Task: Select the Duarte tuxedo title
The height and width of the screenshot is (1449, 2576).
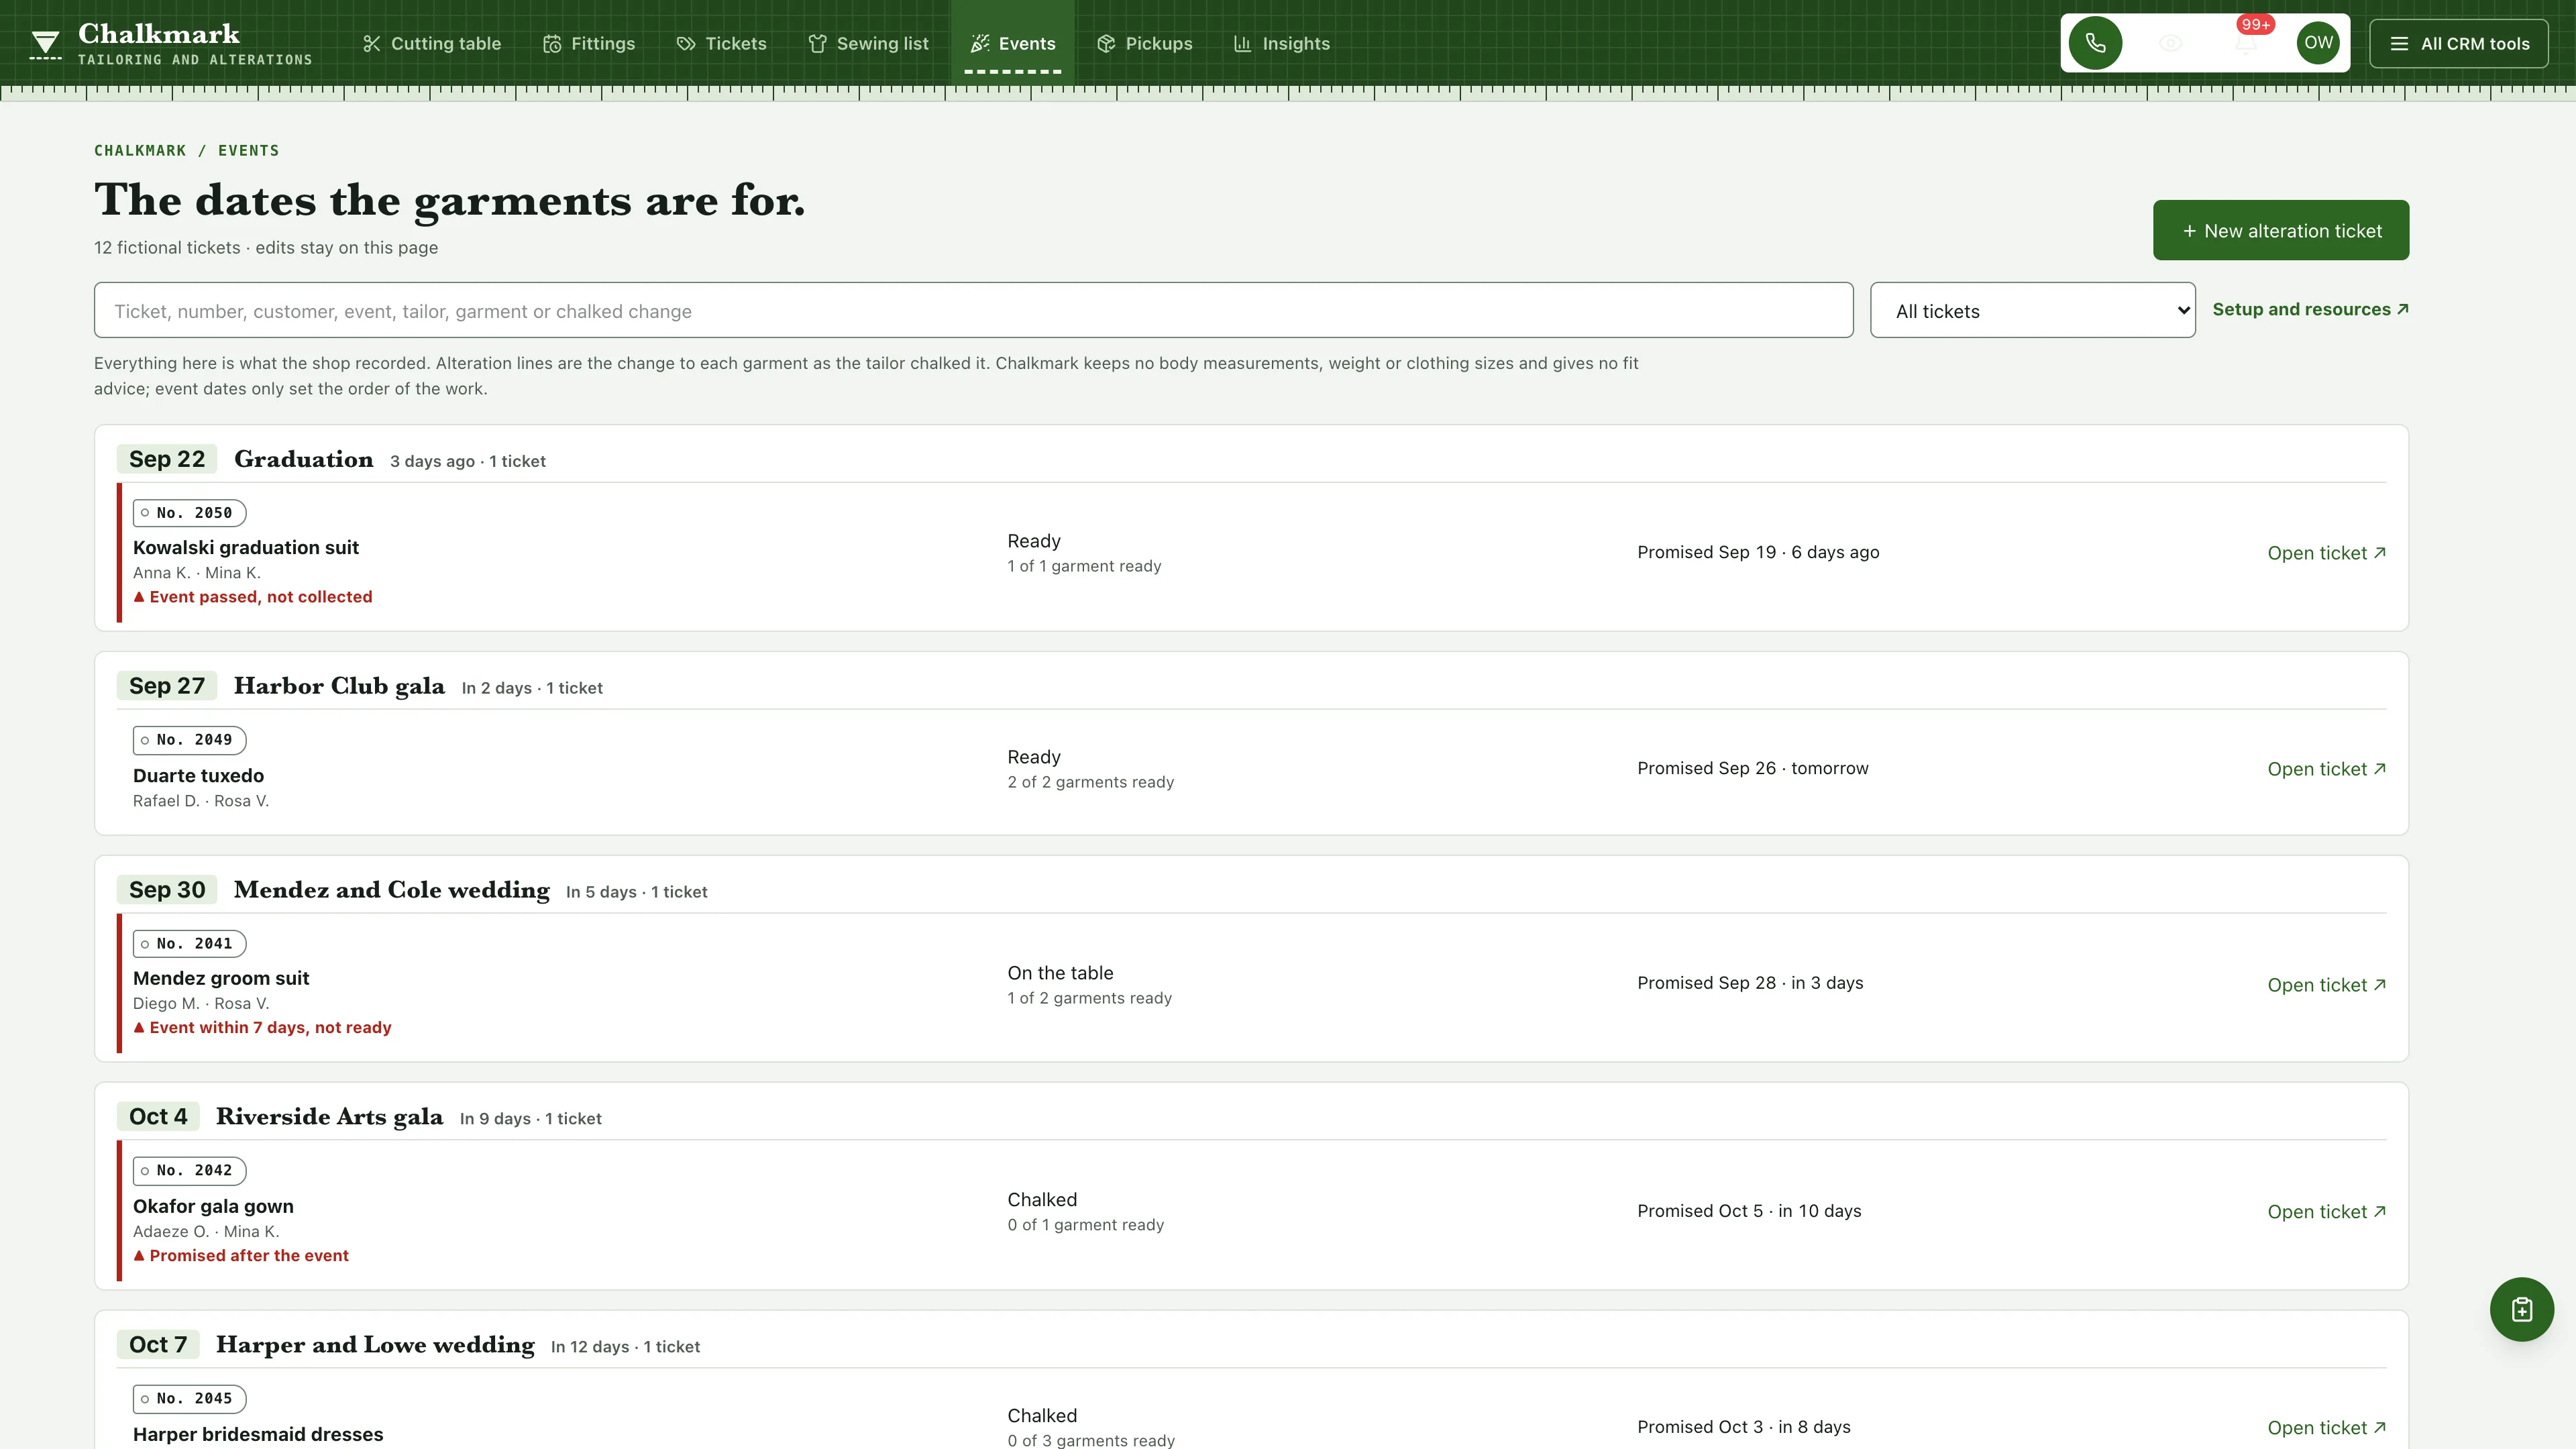Action: 199,775
